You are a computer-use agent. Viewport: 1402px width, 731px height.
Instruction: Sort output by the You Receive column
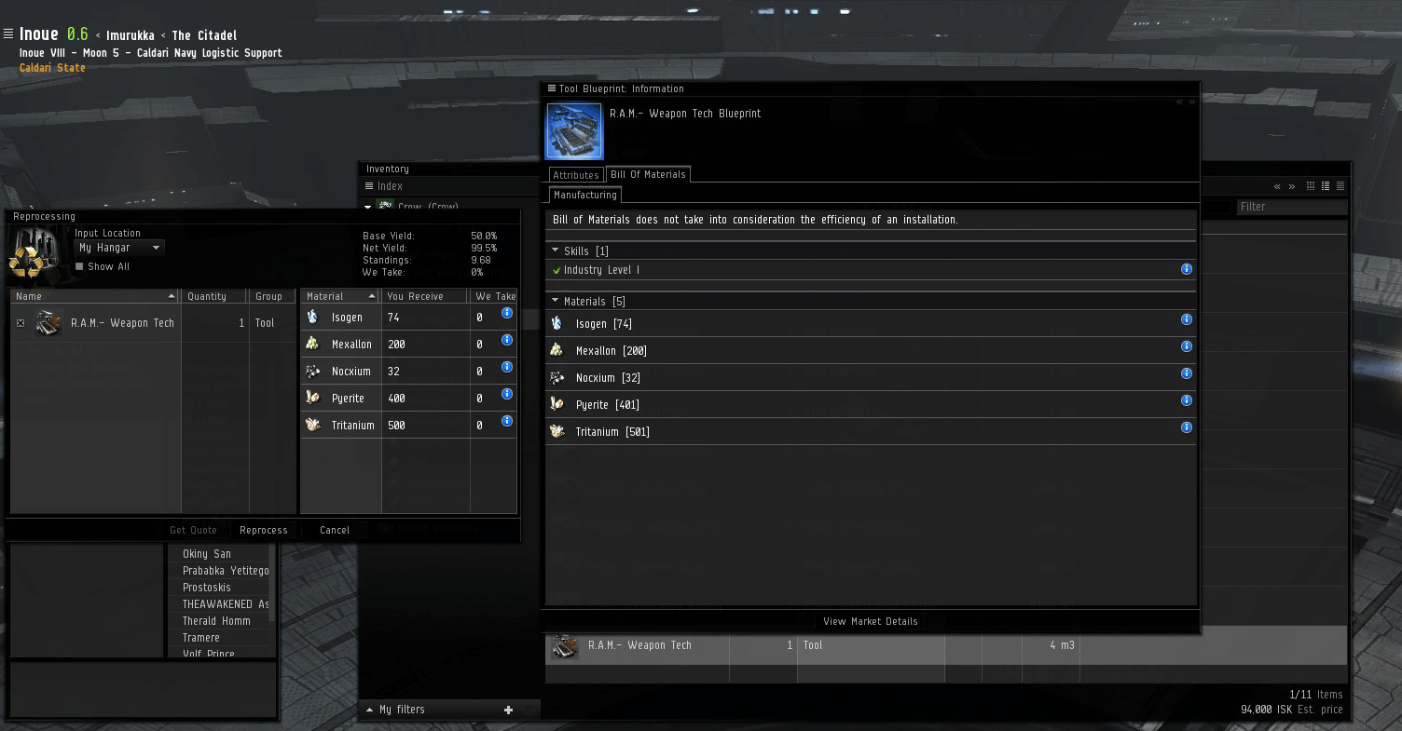coord(425,296)
